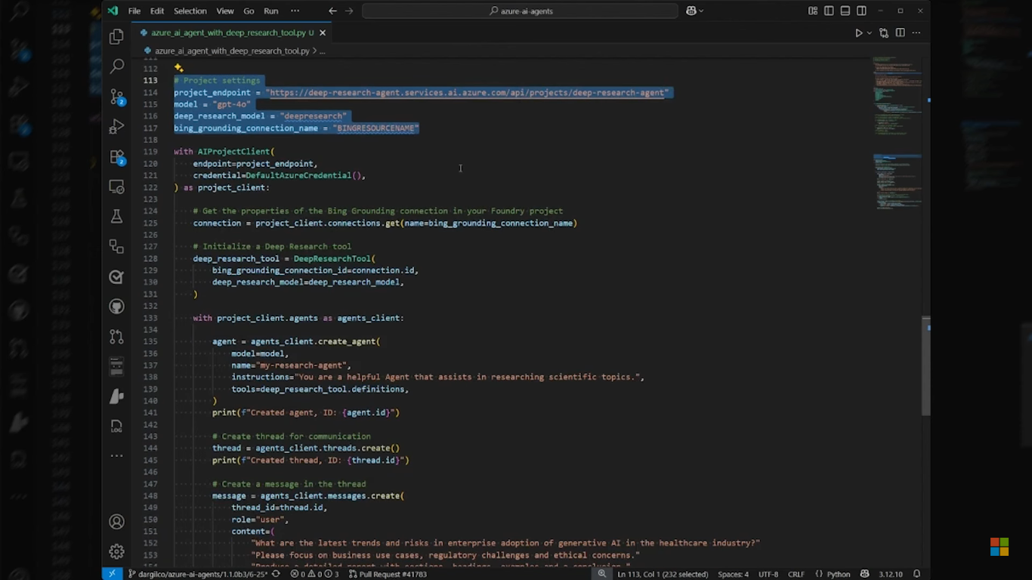Open the File menu

pyautogui.click(x=134, y=11)
